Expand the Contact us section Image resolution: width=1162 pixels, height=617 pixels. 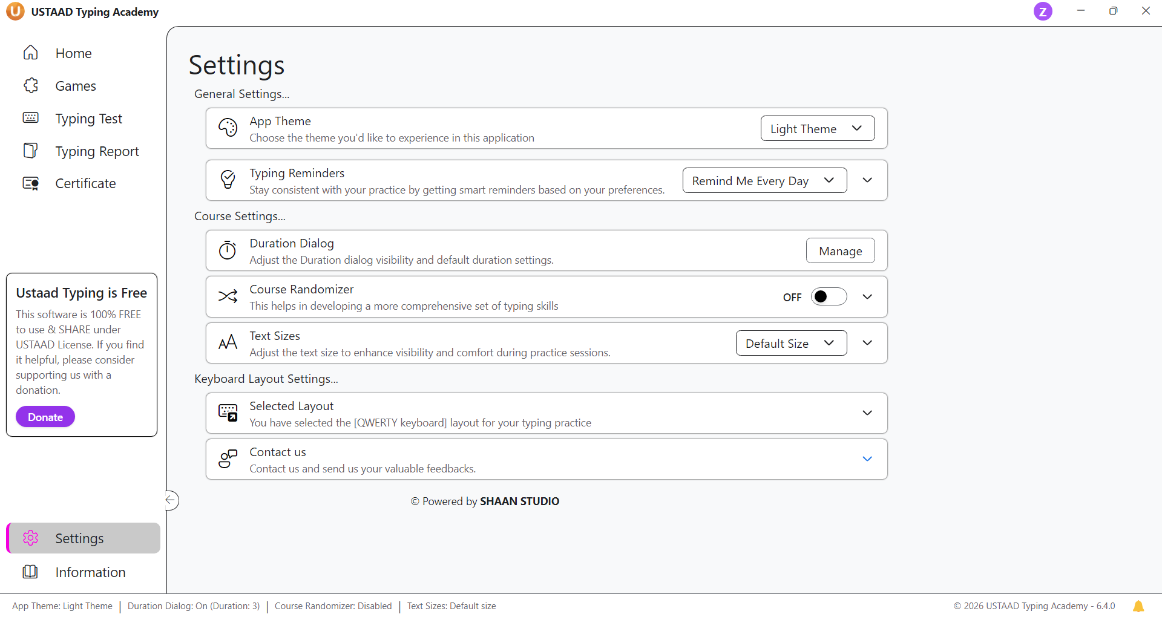pos(867,459)
